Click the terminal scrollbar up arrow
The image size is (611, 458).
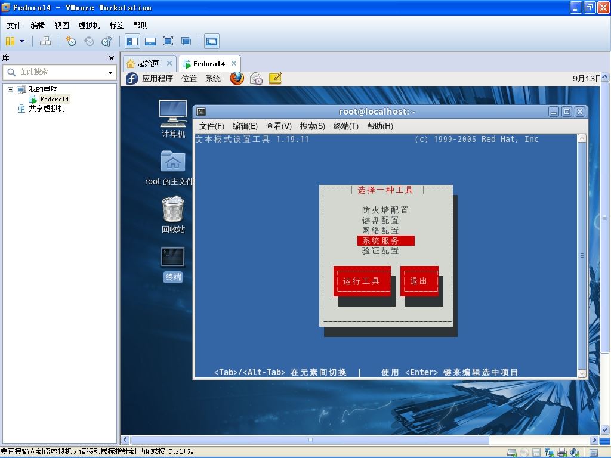(582, 138)
